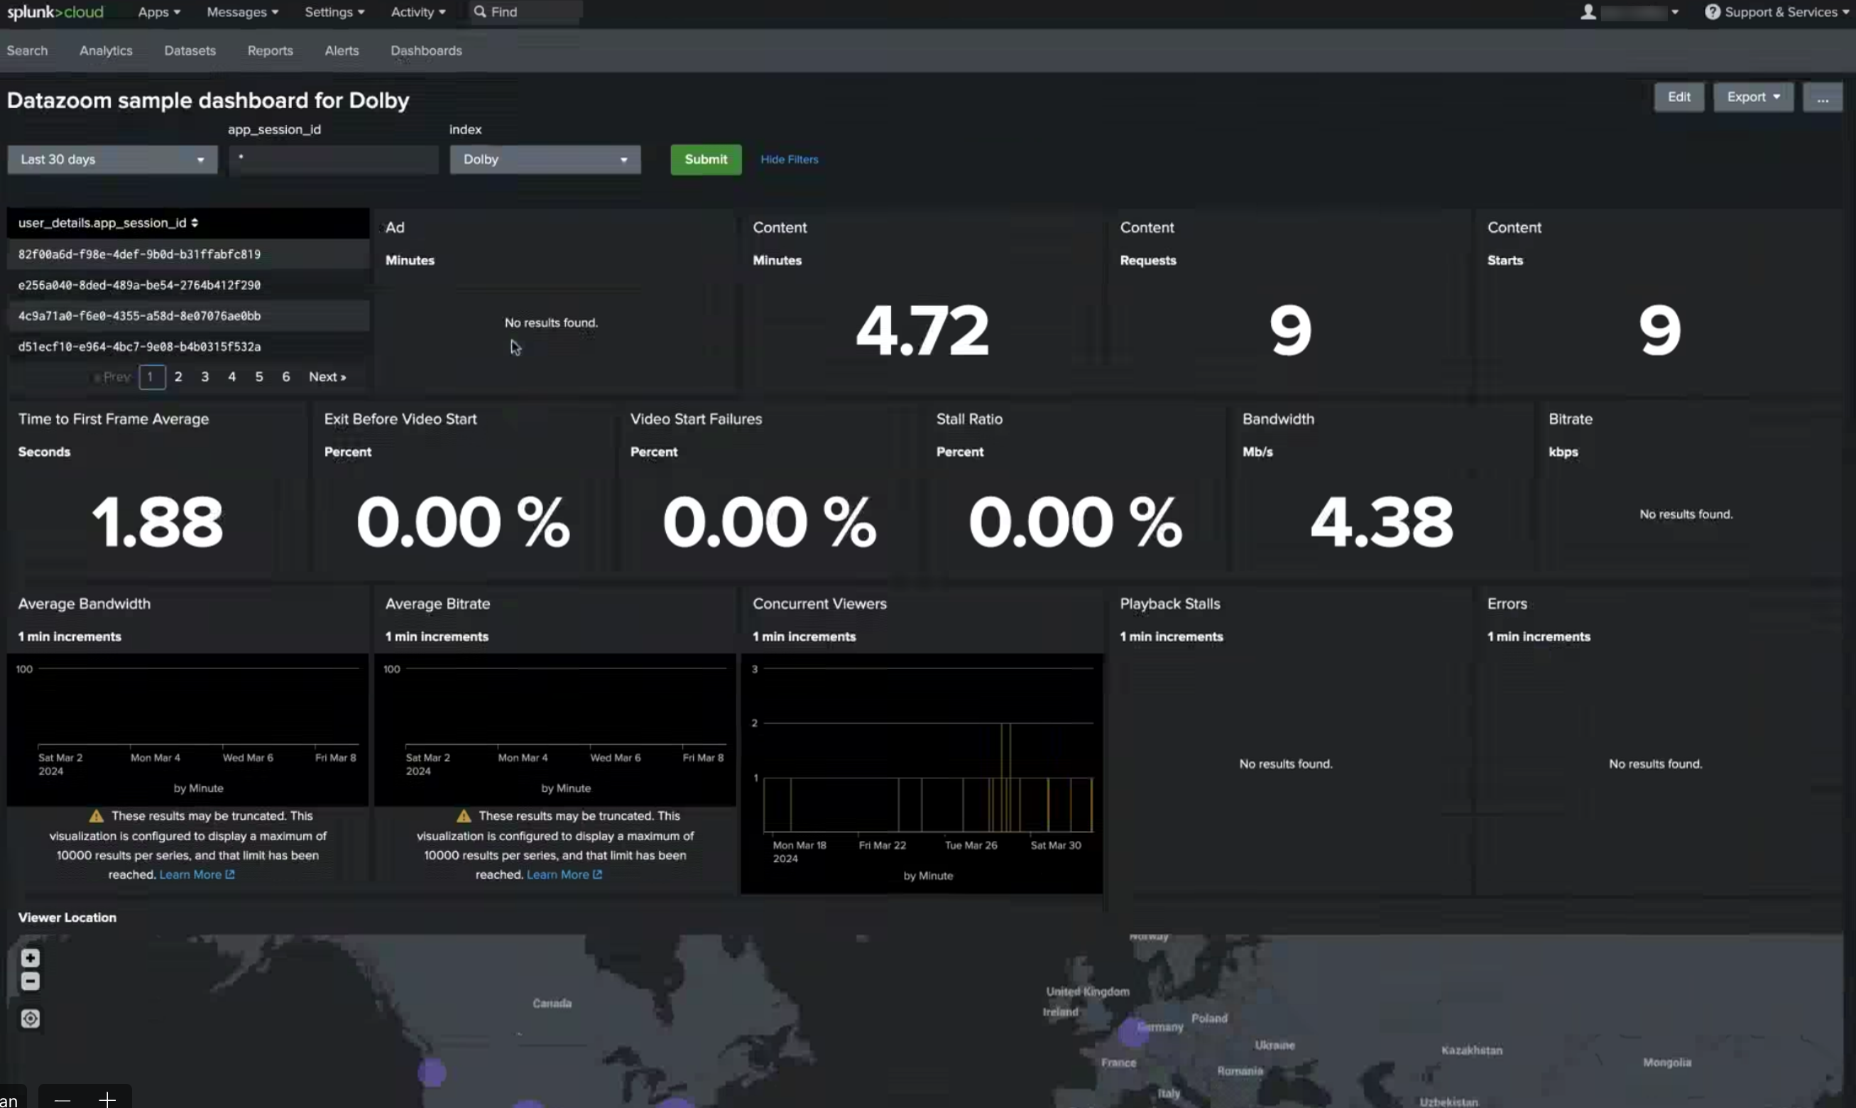
Task: Open the Dolby index dropdown
Action: click(545, 159)
